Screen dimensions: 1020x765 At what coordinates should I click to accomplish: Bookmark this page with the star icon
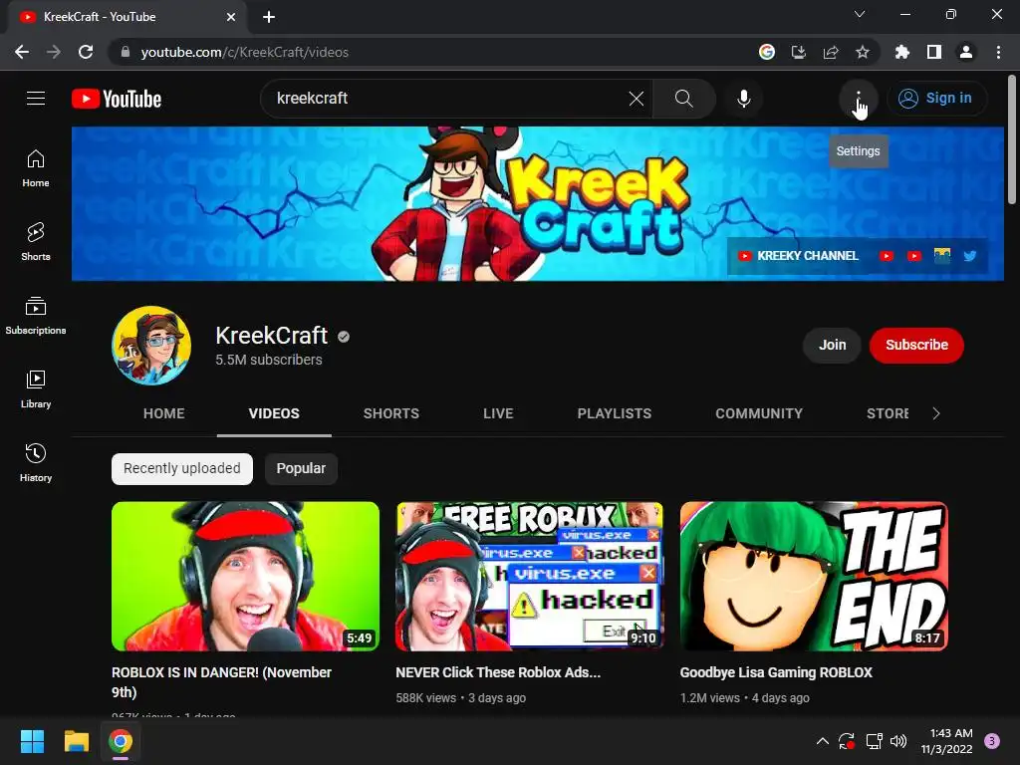tap(863, 52)
